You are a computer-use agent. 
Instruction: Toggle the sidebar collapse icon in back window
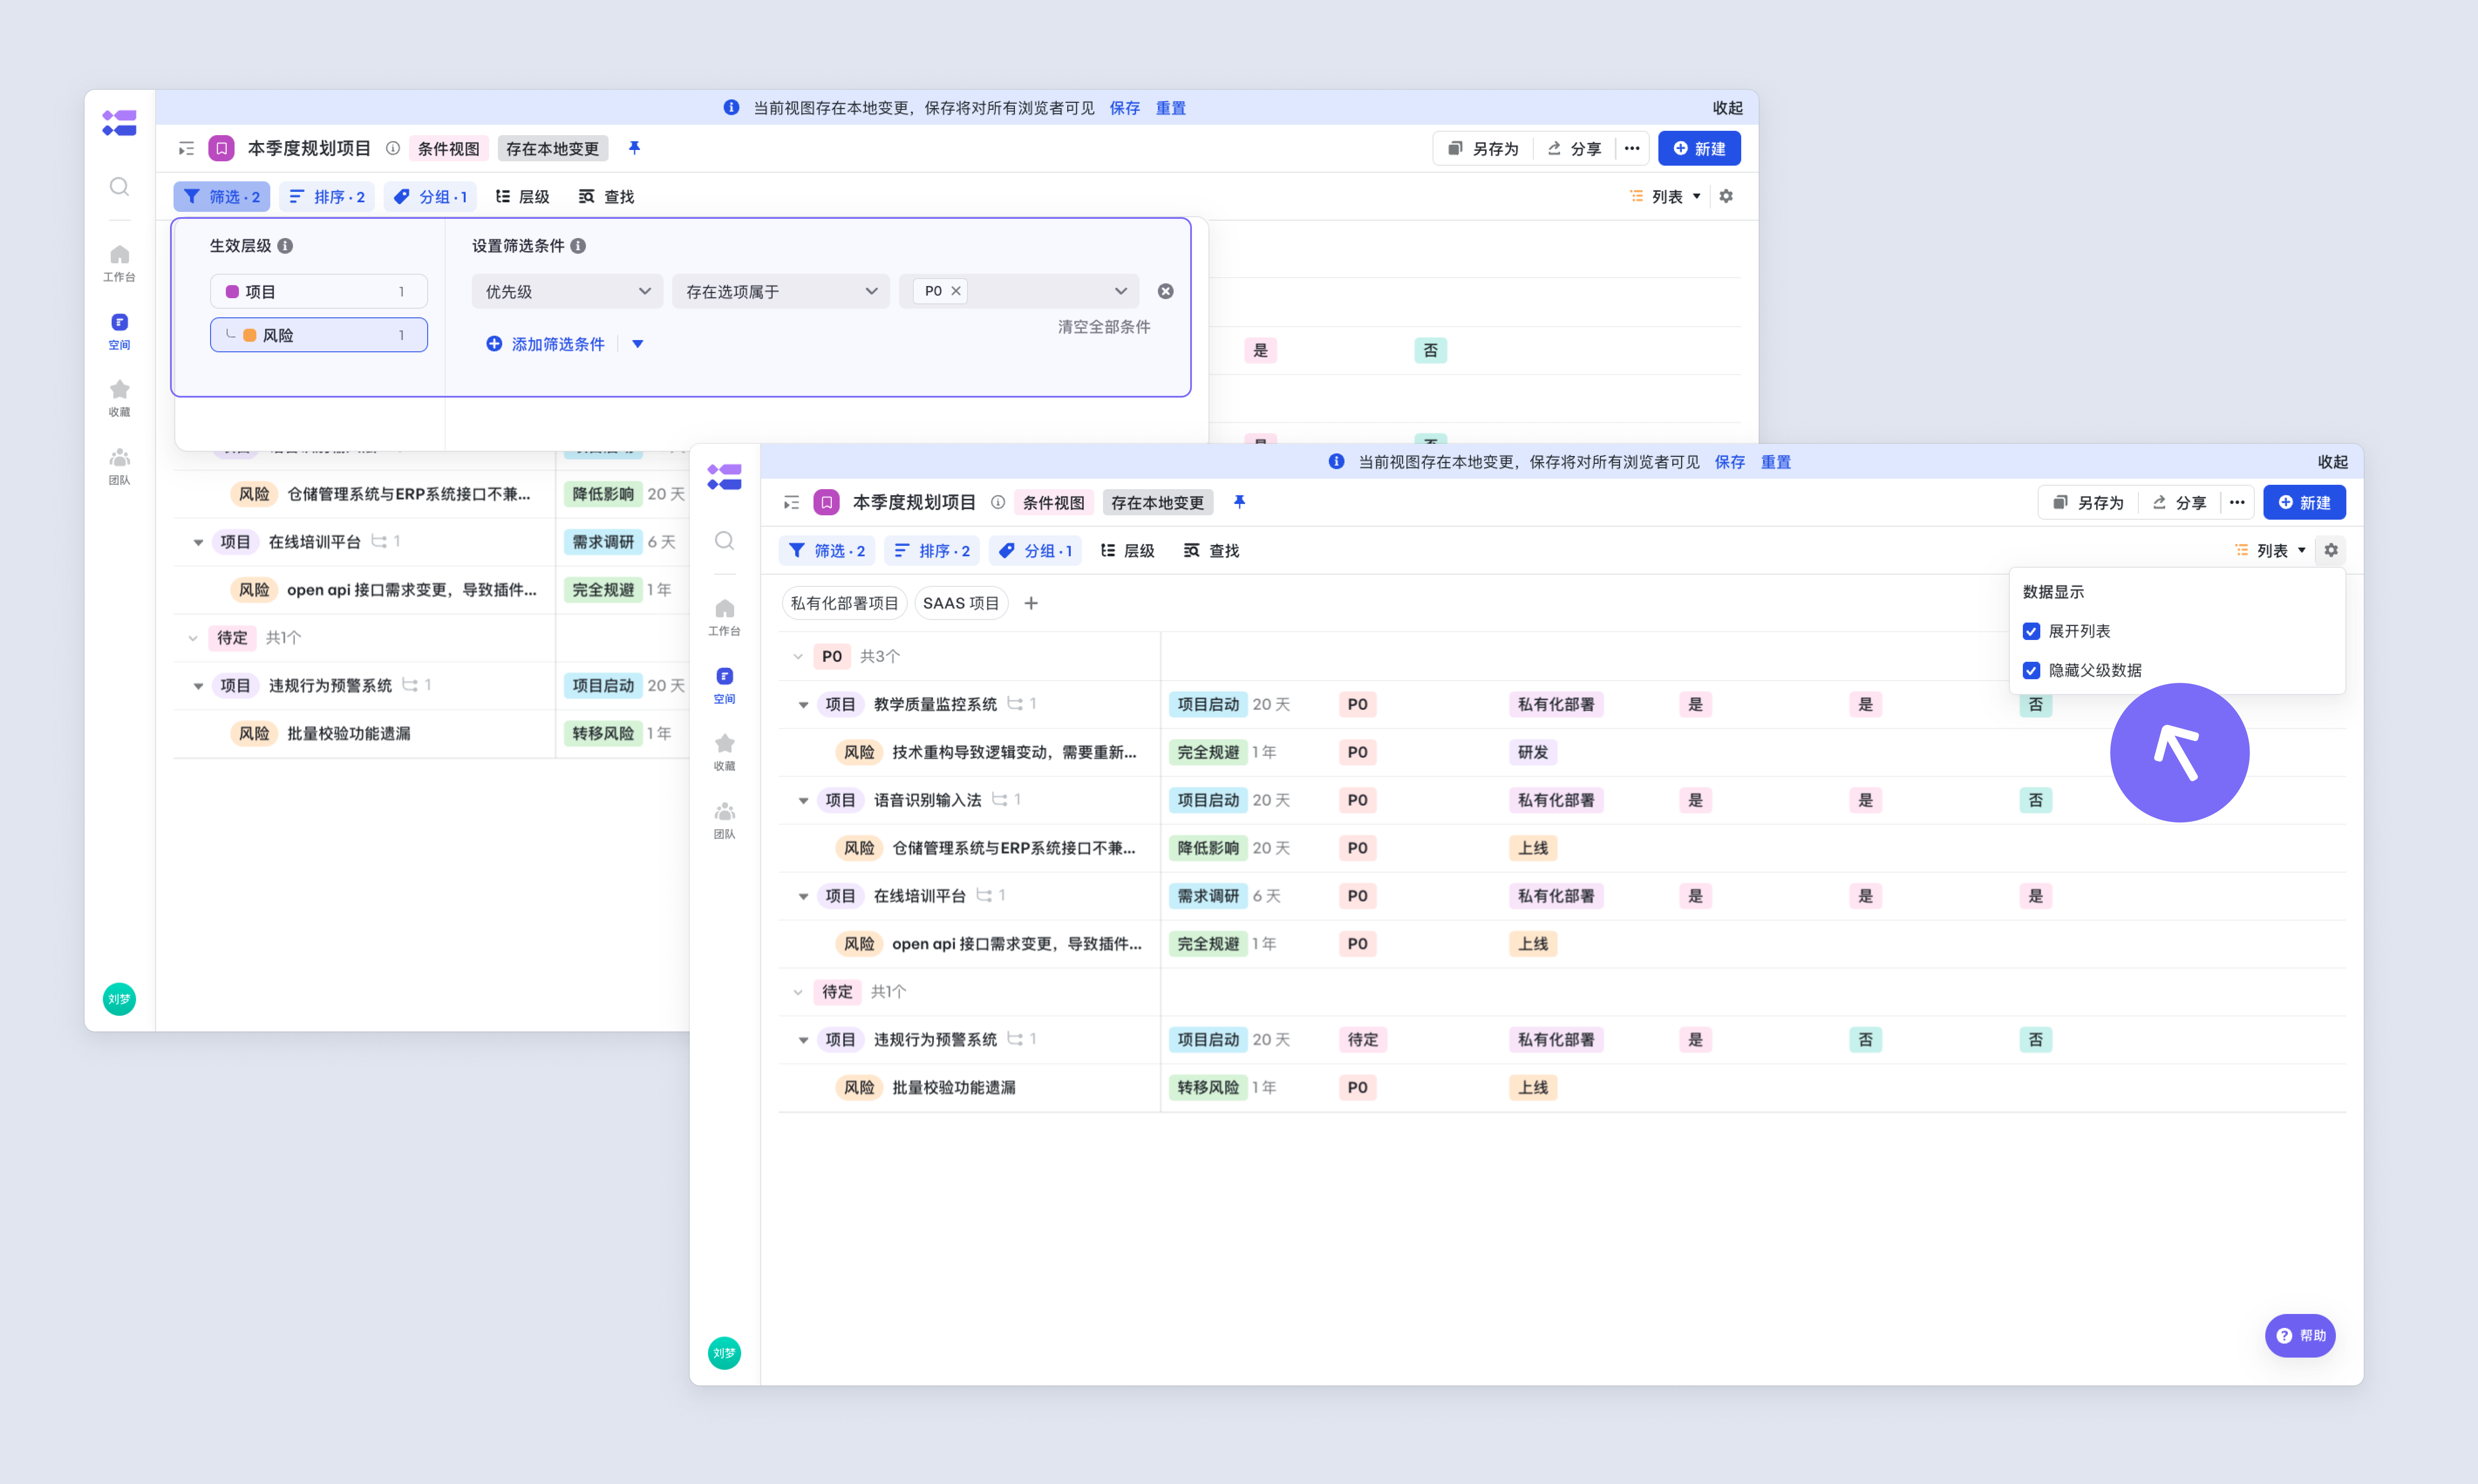(x=186, y=149)
